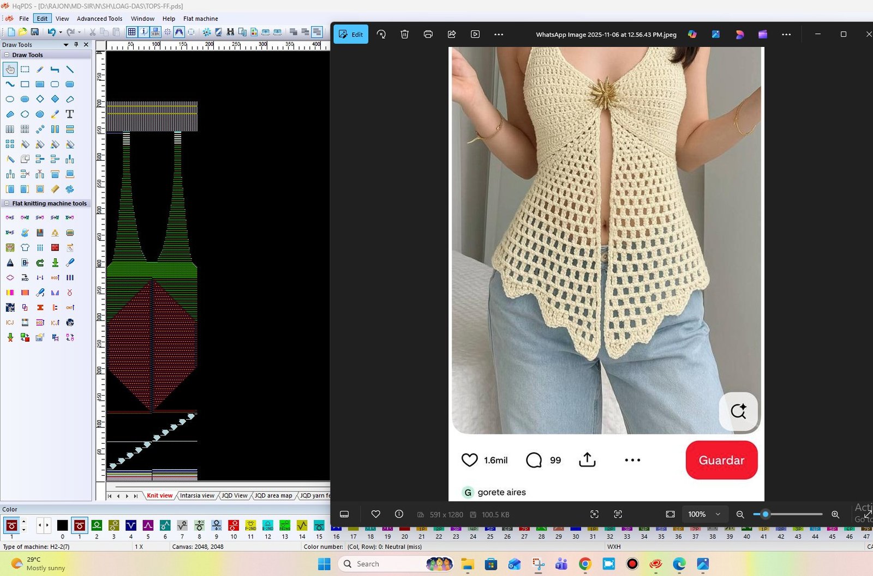873x576 pixels.
Task: Rotate the image in Photos viewer
Action: coord(381,34)
